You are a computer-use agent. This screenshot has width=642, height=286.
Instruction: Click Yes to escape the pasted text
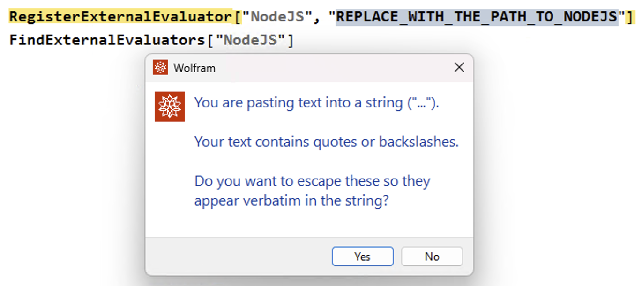click(x=362, y=257)
